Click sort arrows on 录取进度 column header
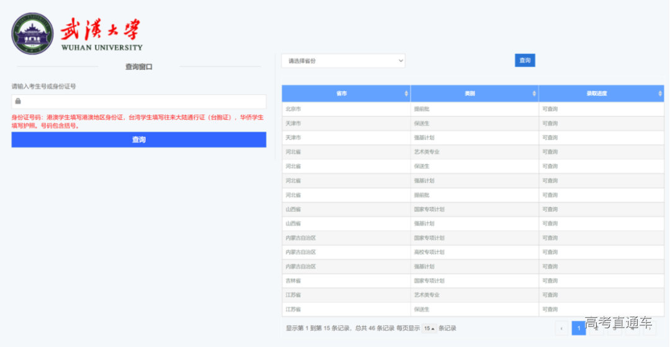670x347 pixels. point(660,94)
